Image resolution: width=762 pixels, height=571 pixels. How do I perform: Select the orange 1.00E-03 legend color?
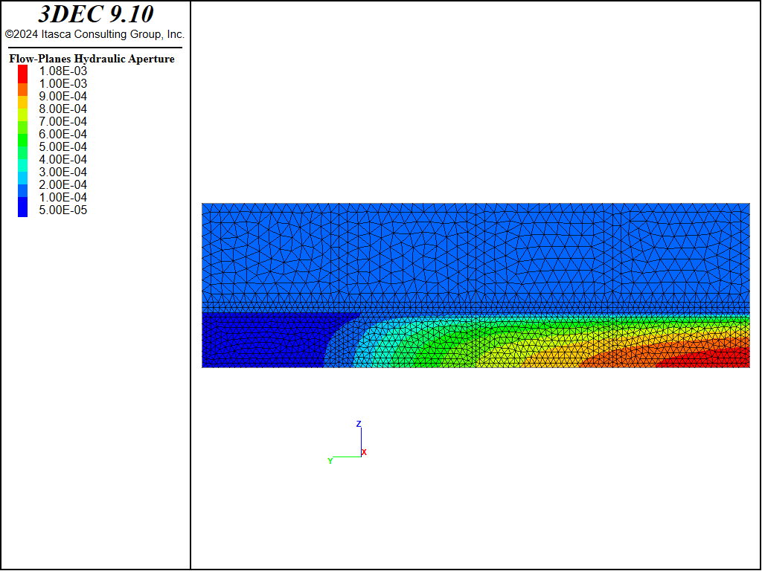pos(23,84)
